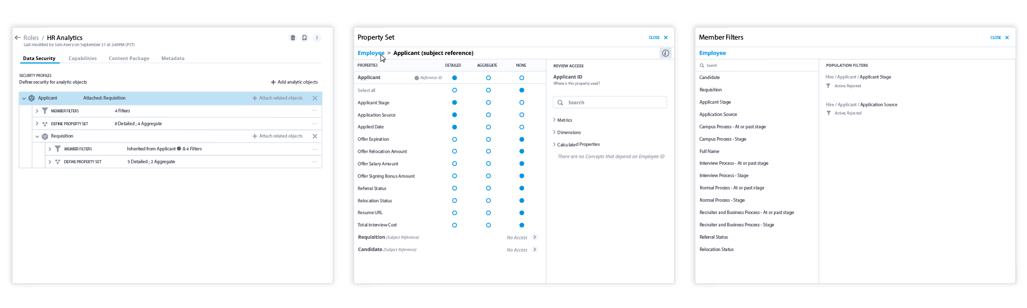Set Resume URL to Aggregate access
This screenshot has width=1027, height=308.
(488, 213)
